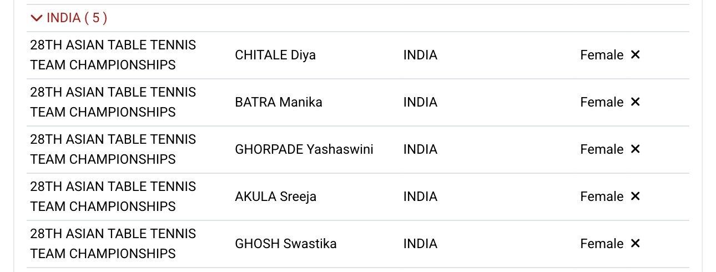
Task: Click the INDIA ( 5 ) group header text
Action: [77, 18]
